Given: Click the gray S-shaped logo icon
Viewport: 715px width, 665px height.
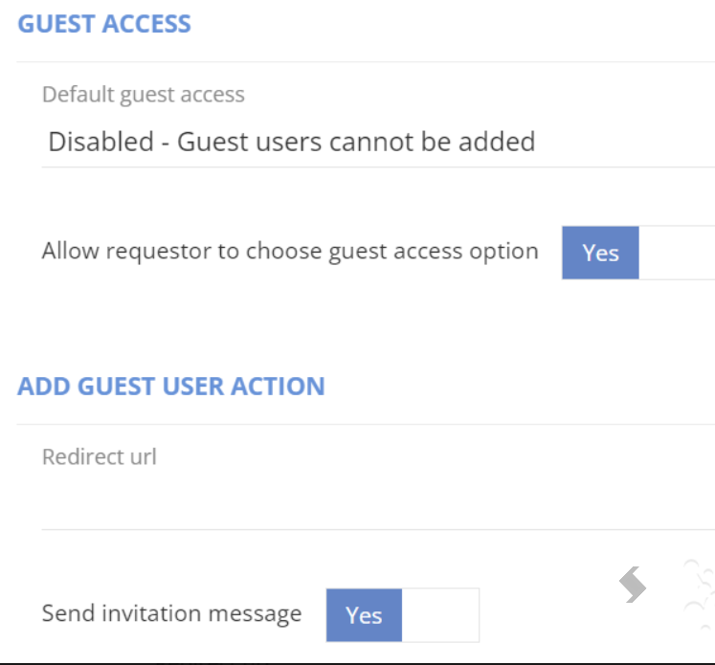Looking at the screenshot, I should [633, 585].
